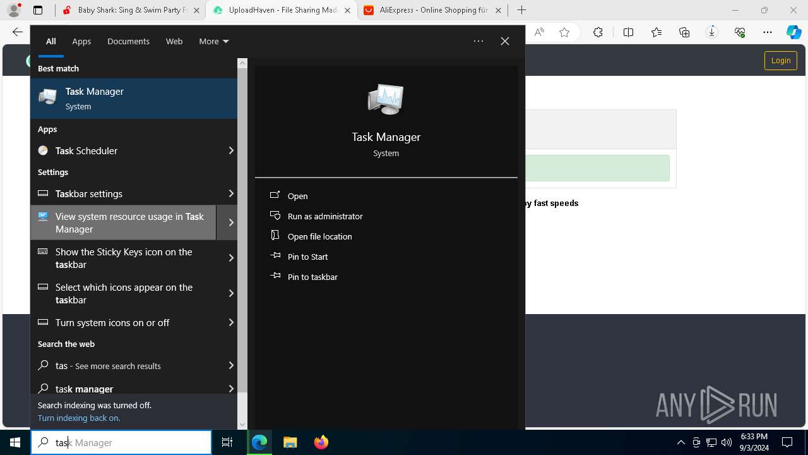
Task: Search the web for tas
Action: [x=124, y=365]
